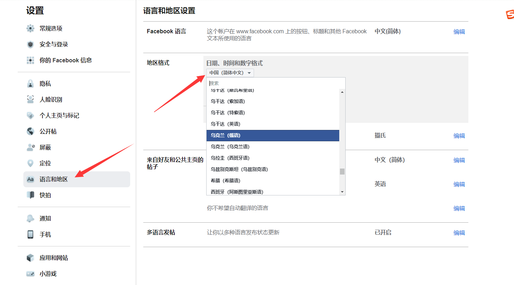Image resolution: width=514 pixels, height=285 pixels.
Task: Choose 乌干达（特索语）from the list
Action: point(273,113)
